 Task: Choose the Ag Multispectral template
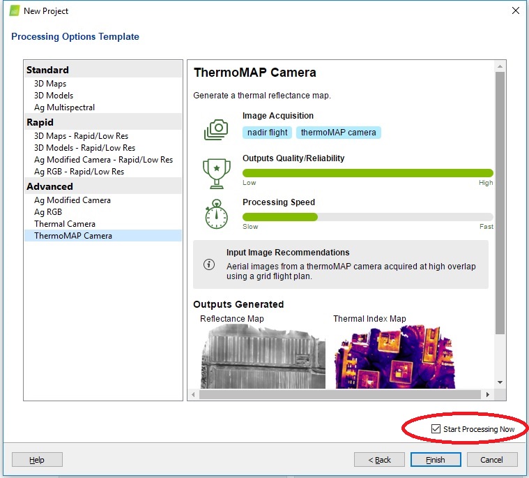tap(103, 107)
